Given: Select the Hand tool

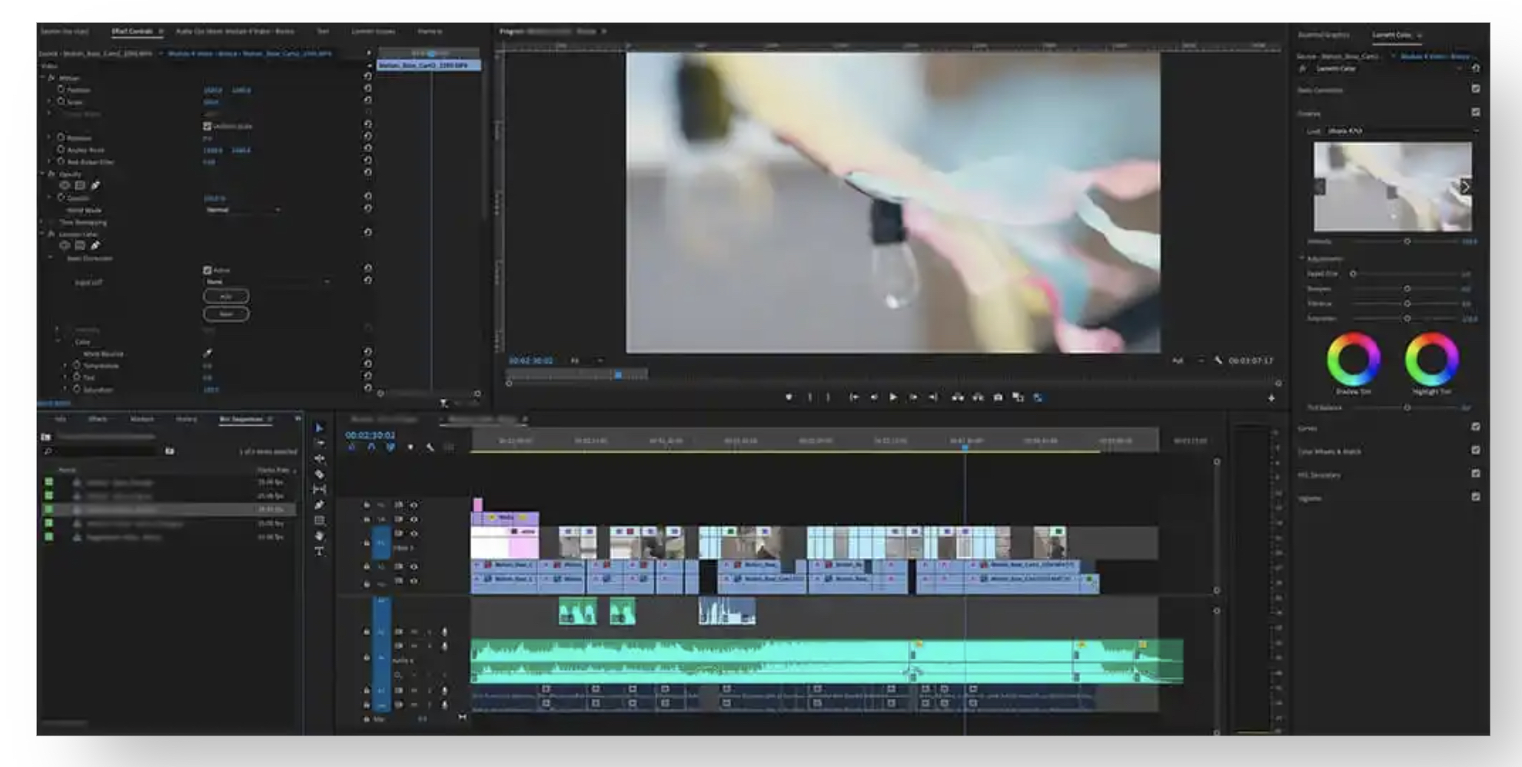Looking at the screenshot, I should pyautogui.click(x=319, y=536).
